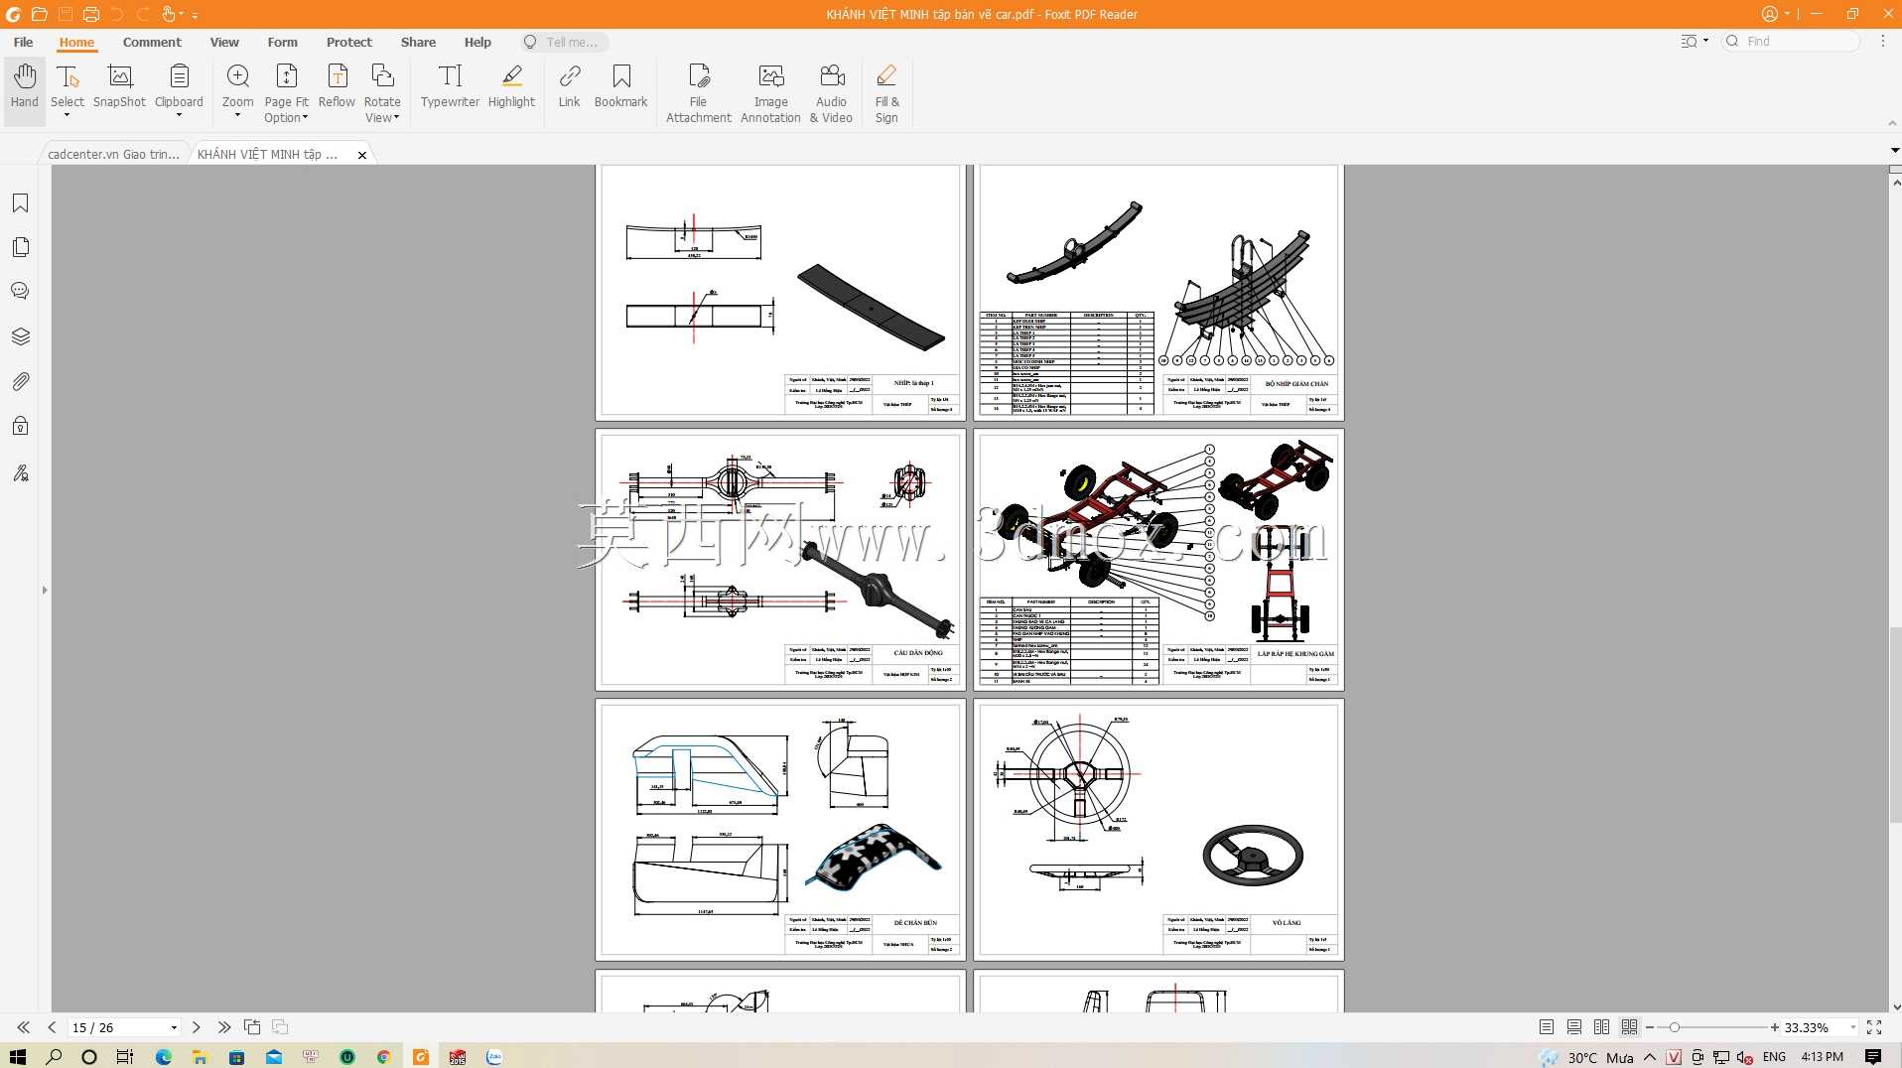Enable facing pages view mode

(x=1601, y=1027)
